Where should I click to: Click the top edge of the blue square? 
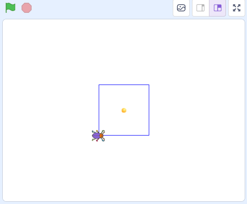124,85
